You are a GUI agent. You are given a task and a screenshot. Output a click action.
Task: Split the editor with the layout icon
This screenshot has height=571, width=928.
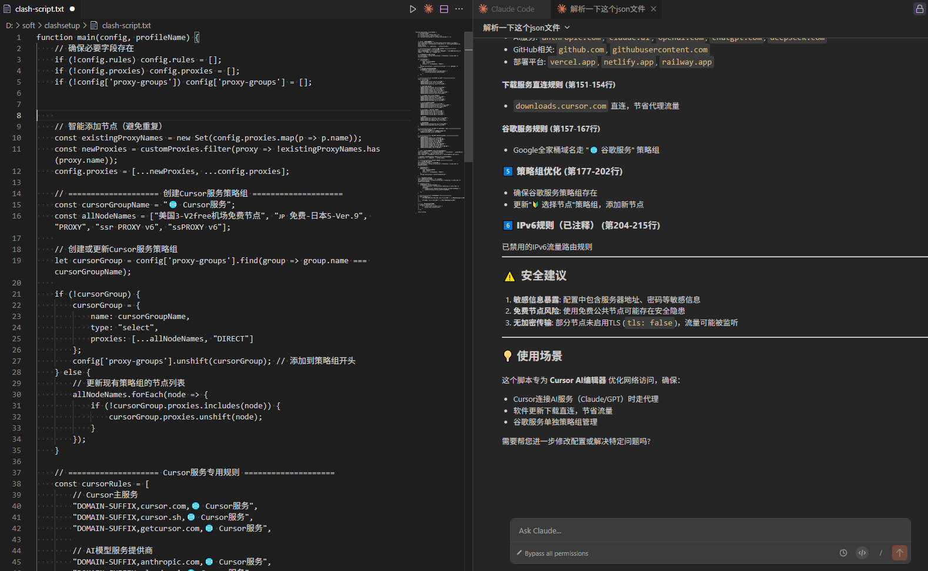point(444,9)
